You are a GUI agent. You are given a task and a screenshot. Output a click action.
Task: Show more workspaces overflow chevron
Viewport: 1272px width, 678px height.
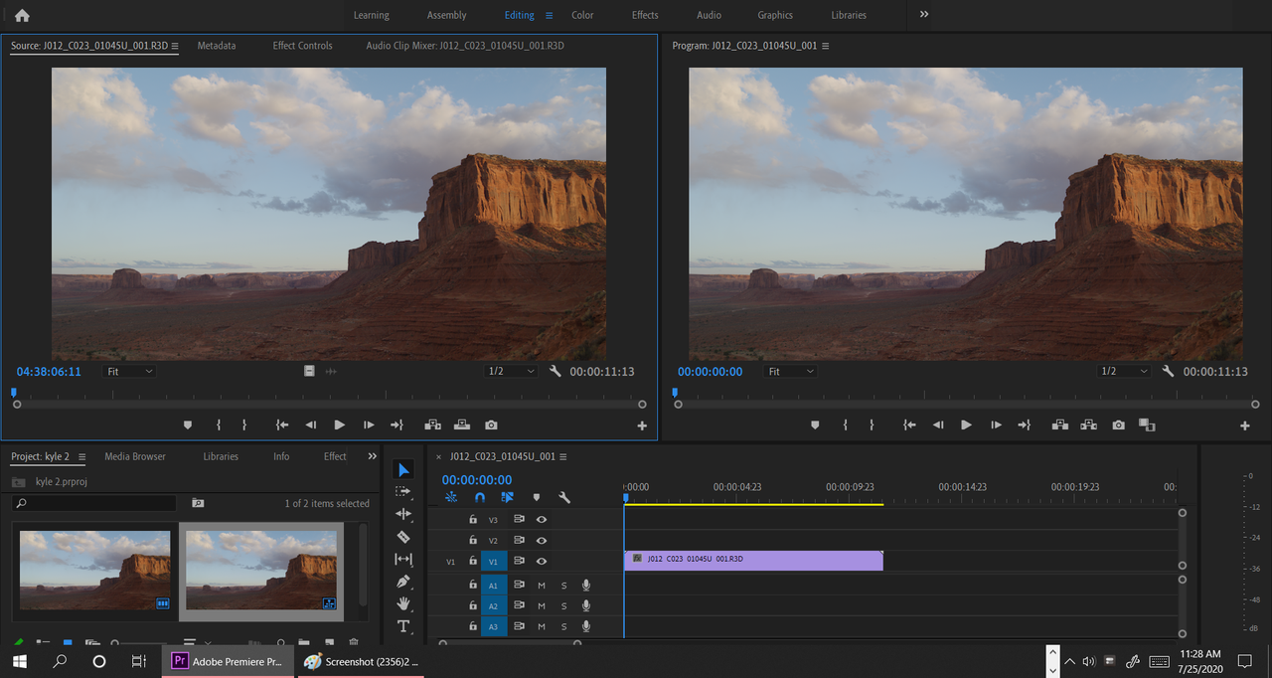[924, 15]
